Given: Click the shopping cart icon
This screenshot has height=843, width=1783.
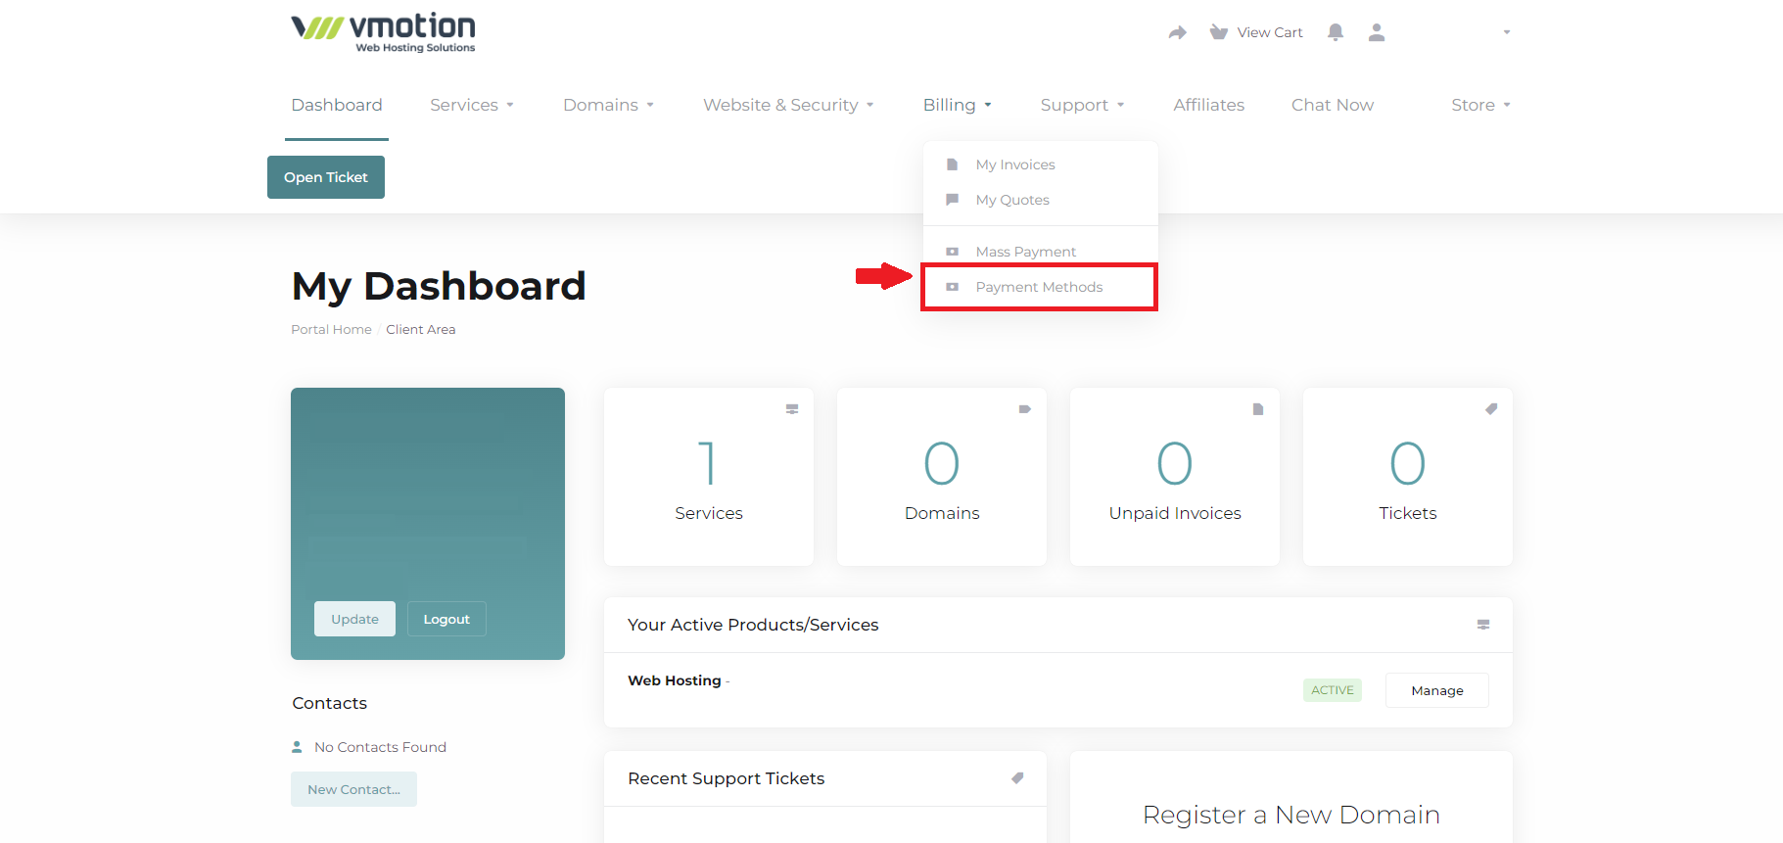Looking at the screenshot, I should (x=1218, y=32).
